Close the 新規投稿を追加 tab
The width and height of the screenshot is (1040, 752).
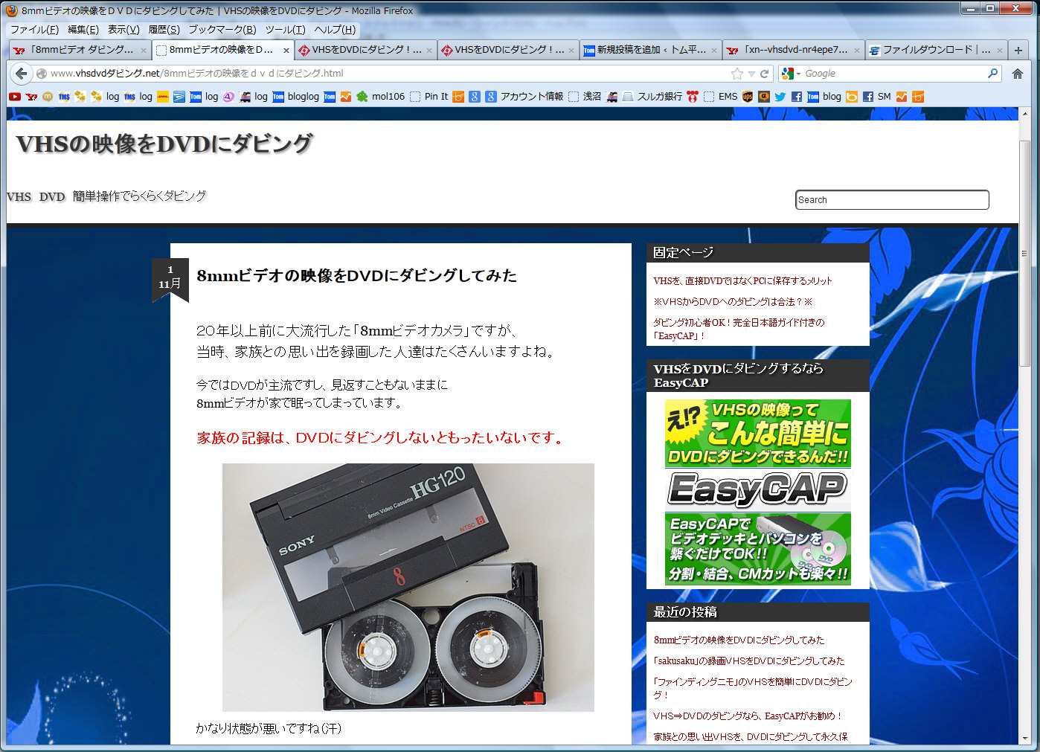[714, 51]
